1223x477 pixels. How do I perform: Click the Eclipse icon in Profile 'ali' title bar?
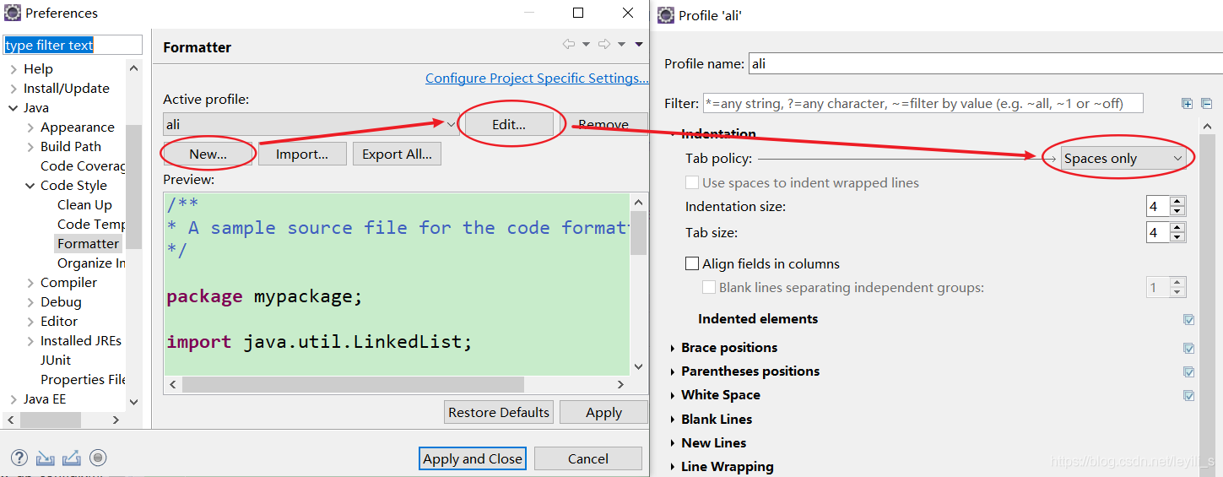(666, 14)
